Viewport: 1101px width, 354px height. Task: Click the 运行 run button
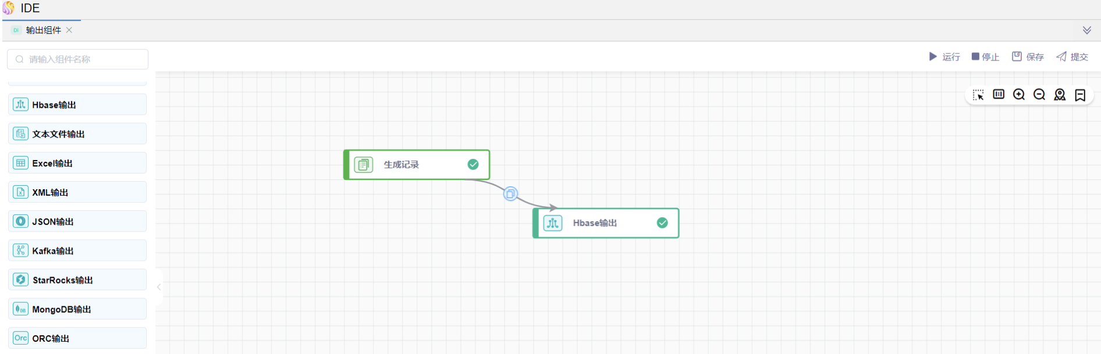944,57
